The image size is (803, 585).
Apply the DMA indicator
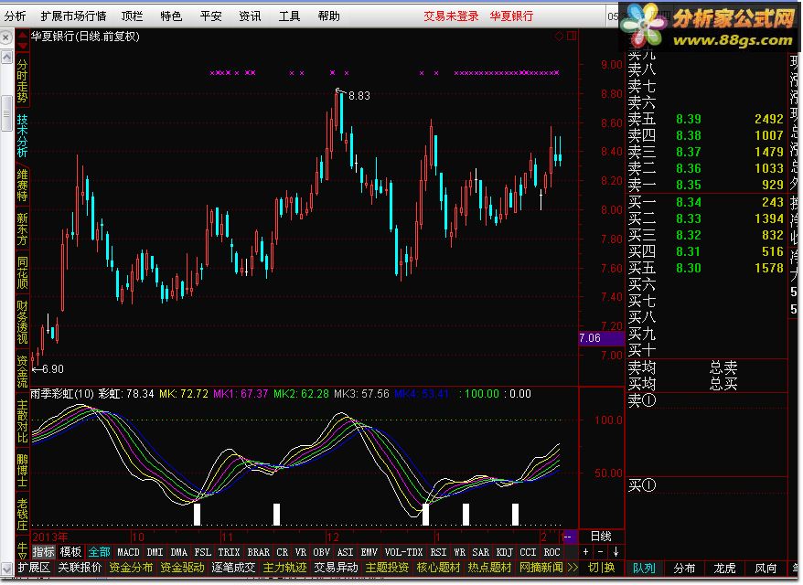coord(178,552)
